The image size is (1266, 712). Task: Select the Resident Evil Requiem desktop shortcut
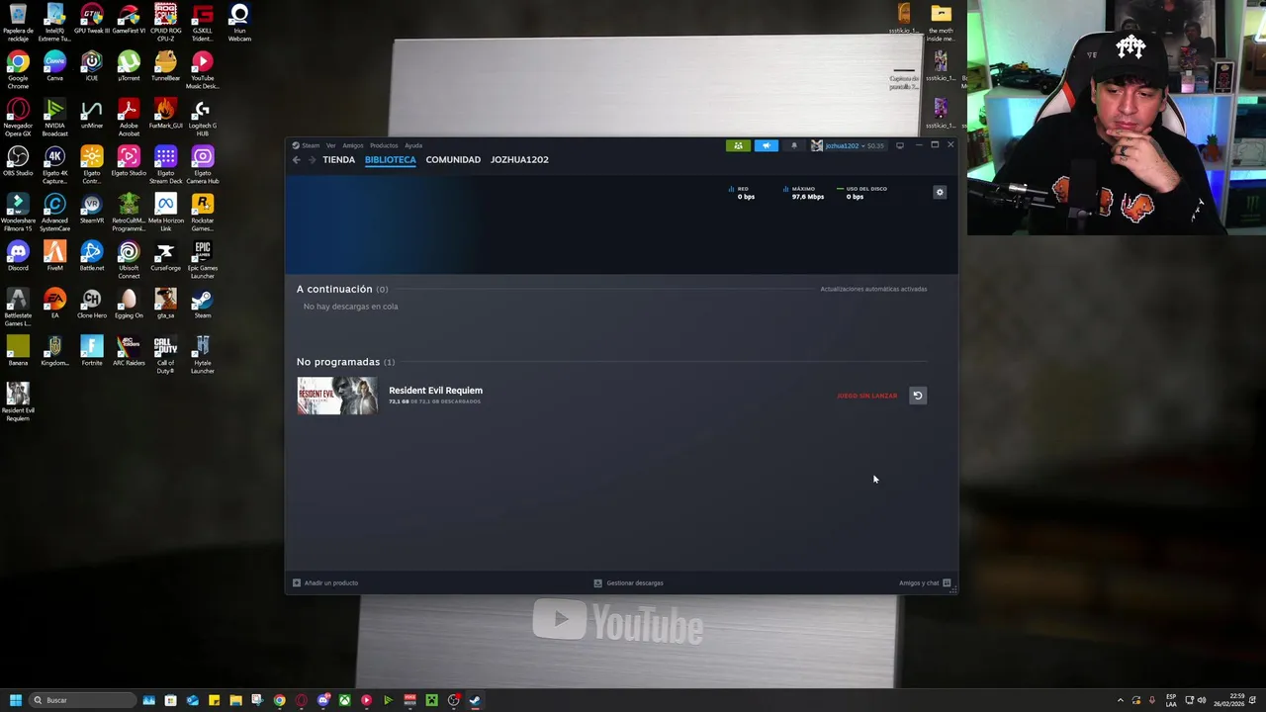click(18, 402)
